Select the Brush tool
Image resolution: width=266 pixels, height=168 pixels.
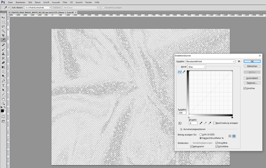pos(3,49)
